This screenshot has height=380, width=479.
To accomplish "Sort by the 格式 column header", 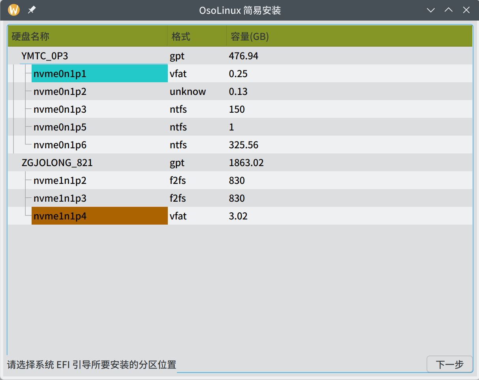I will coord(181,37).
